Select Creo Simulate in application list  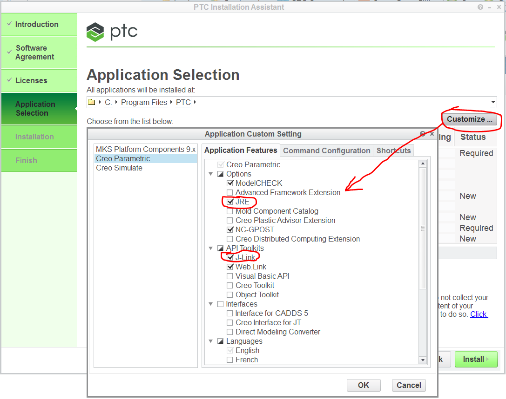146,168
